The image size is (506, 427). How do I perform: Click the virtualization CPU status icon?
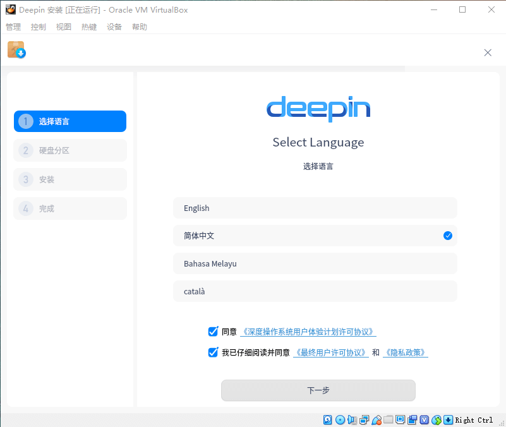point(425,419)
